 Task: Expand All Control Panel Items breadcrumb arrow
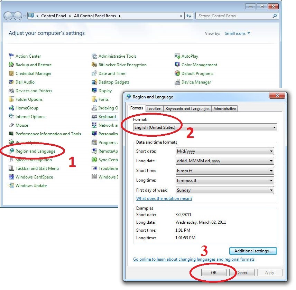click(120, 16)
